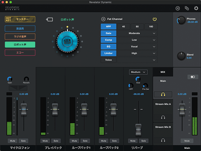The height and width of the screenshot is (151, 201).
Task: Mute the リバーブ channel
Action: click(133, 141)
